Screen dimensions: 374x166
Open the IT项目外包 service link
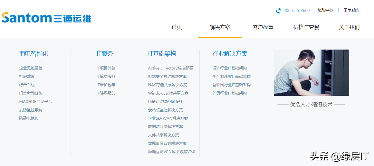106,68
